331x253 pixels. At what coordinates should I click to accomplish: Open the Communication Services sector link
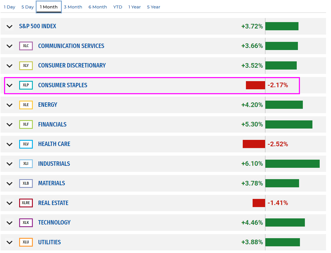pyautogui.click(x=71, y=46)
